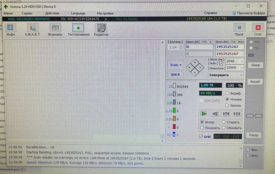Click the red slow block indicator
This screenshot has height=174, width=275.
tap(174, 127)
